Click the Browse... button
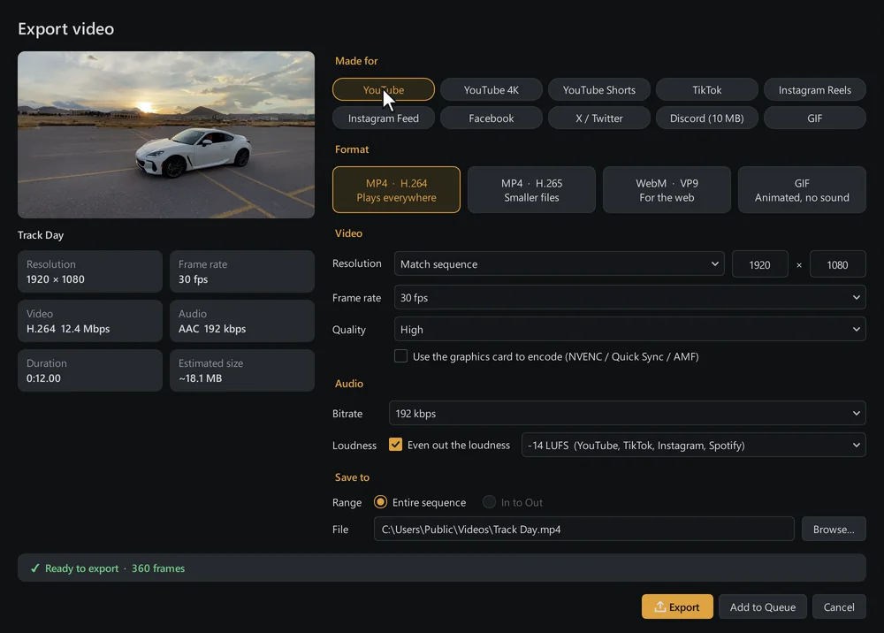 tap(834, 529)
